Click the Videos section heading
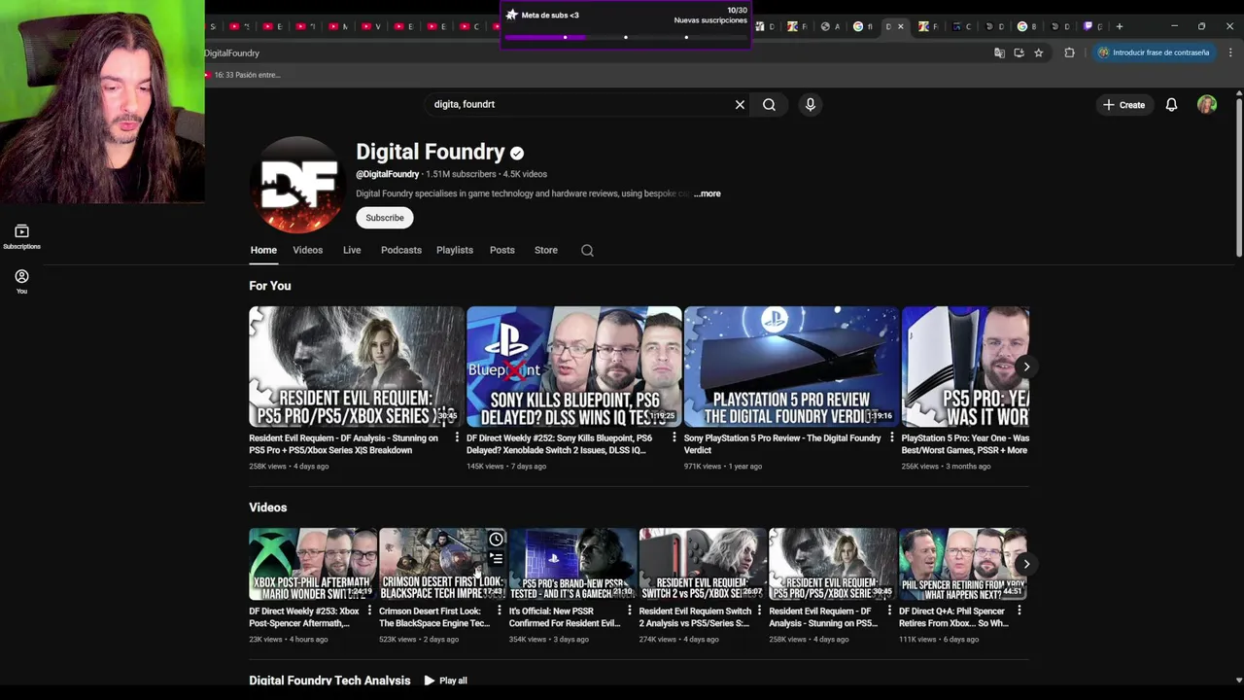The width and height of the screenshot is (1244, 700). pyautogui.click(x=268, y=507)
